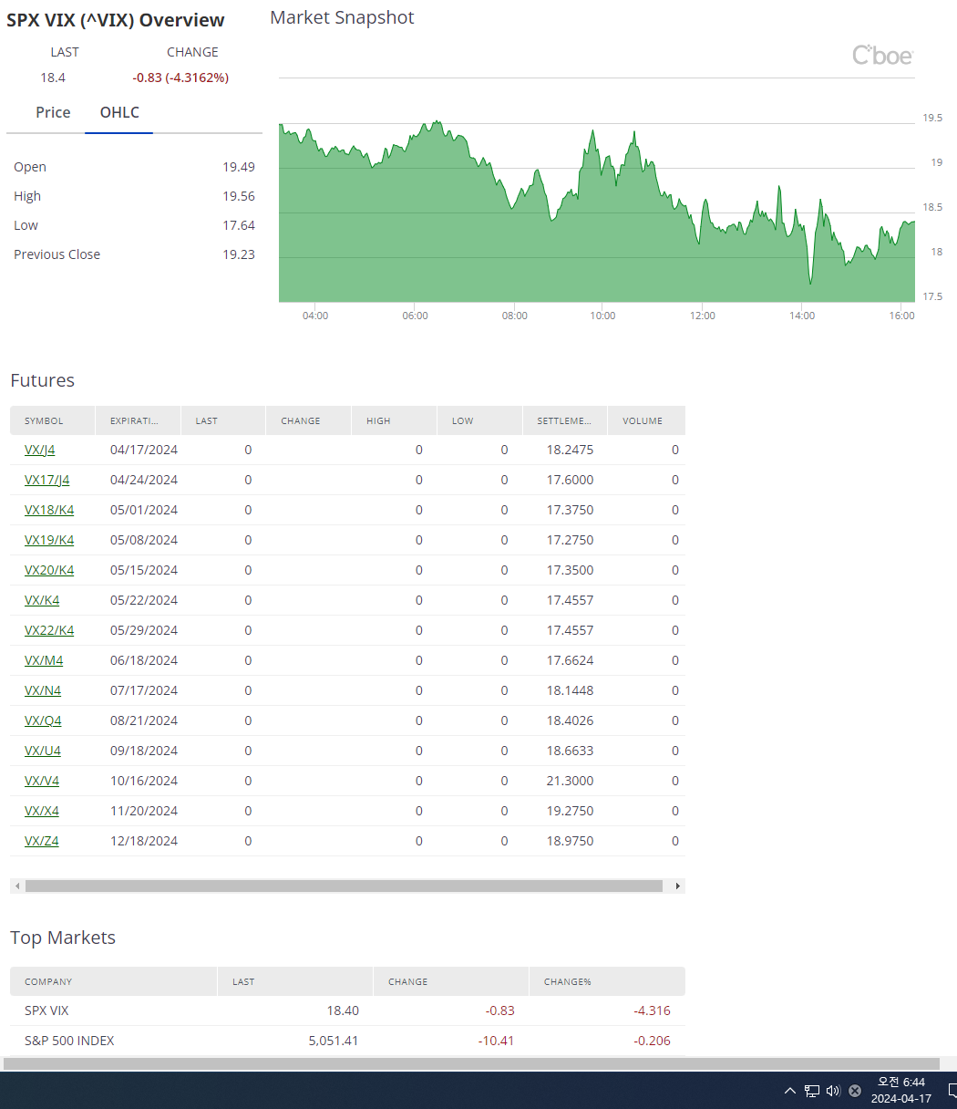Viewport: 957px width, 1109px height.
Task: Sort futures by VOLUME column header
Action: coord(646,420)
